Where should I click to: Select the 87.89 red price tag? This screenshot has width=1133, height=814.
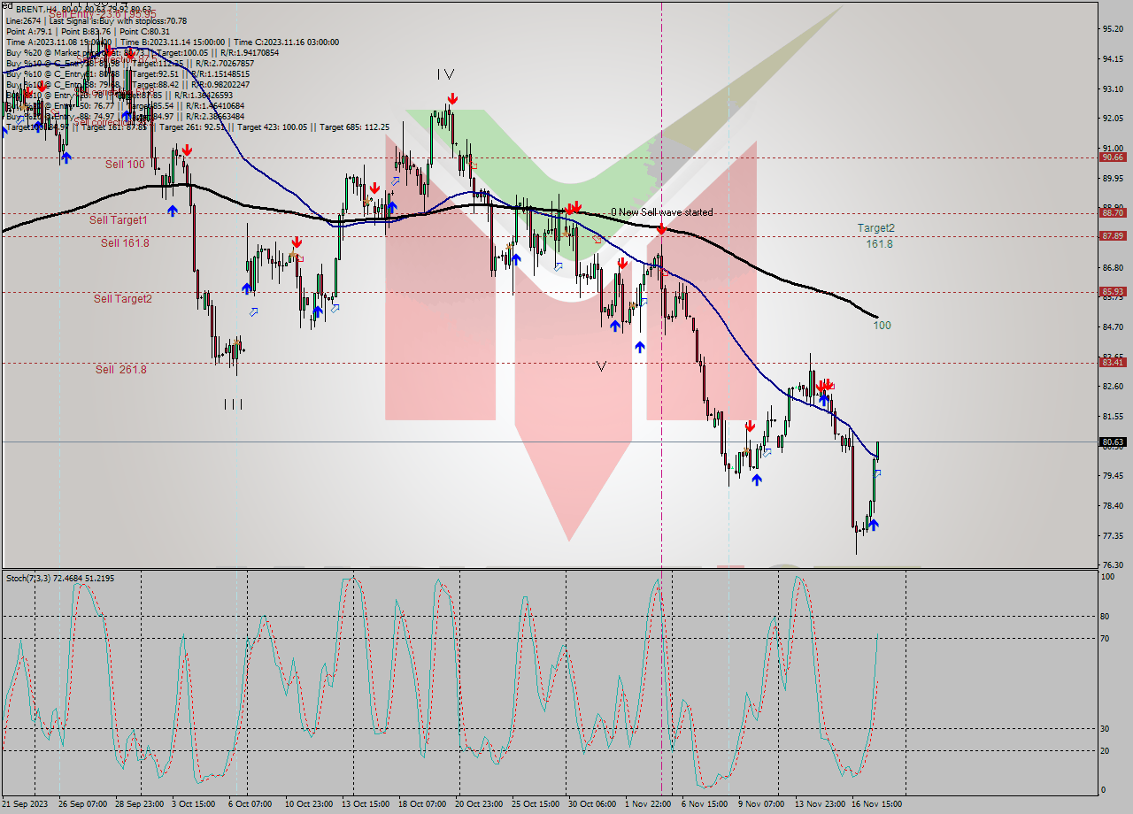1113,235
